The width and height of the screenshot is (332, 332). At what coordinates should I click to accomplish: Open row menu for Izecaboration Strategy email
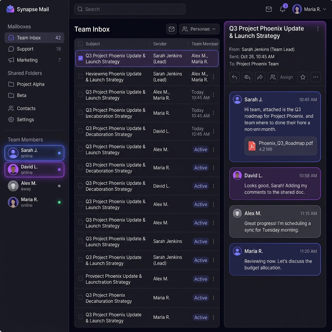tap(213, 113)
